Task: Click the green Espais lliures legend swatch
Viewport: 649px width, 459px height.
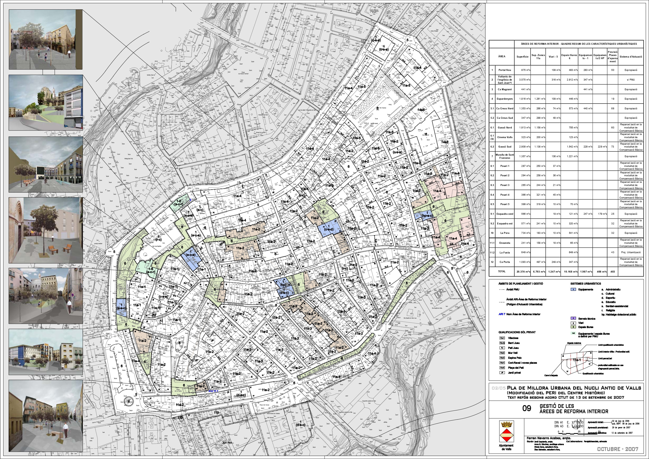Action: (x=573, y=327)
